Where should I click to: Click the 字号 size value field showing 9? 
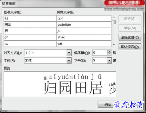coord(100,61)
